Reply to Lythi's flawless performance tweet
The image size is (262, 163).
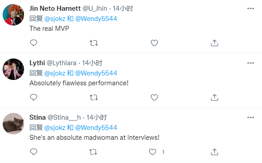(33, 97)
